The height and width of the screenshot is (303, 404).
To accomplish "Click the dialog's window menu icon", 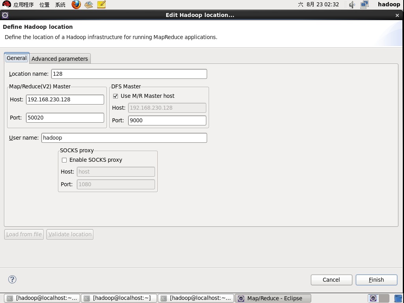I will point(5,15).
